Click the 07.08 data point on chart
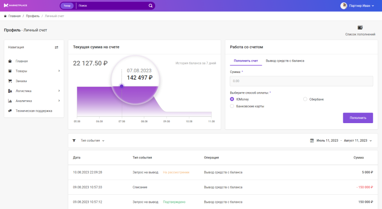This screenshot has width=382, height=209. click(121, 86)
